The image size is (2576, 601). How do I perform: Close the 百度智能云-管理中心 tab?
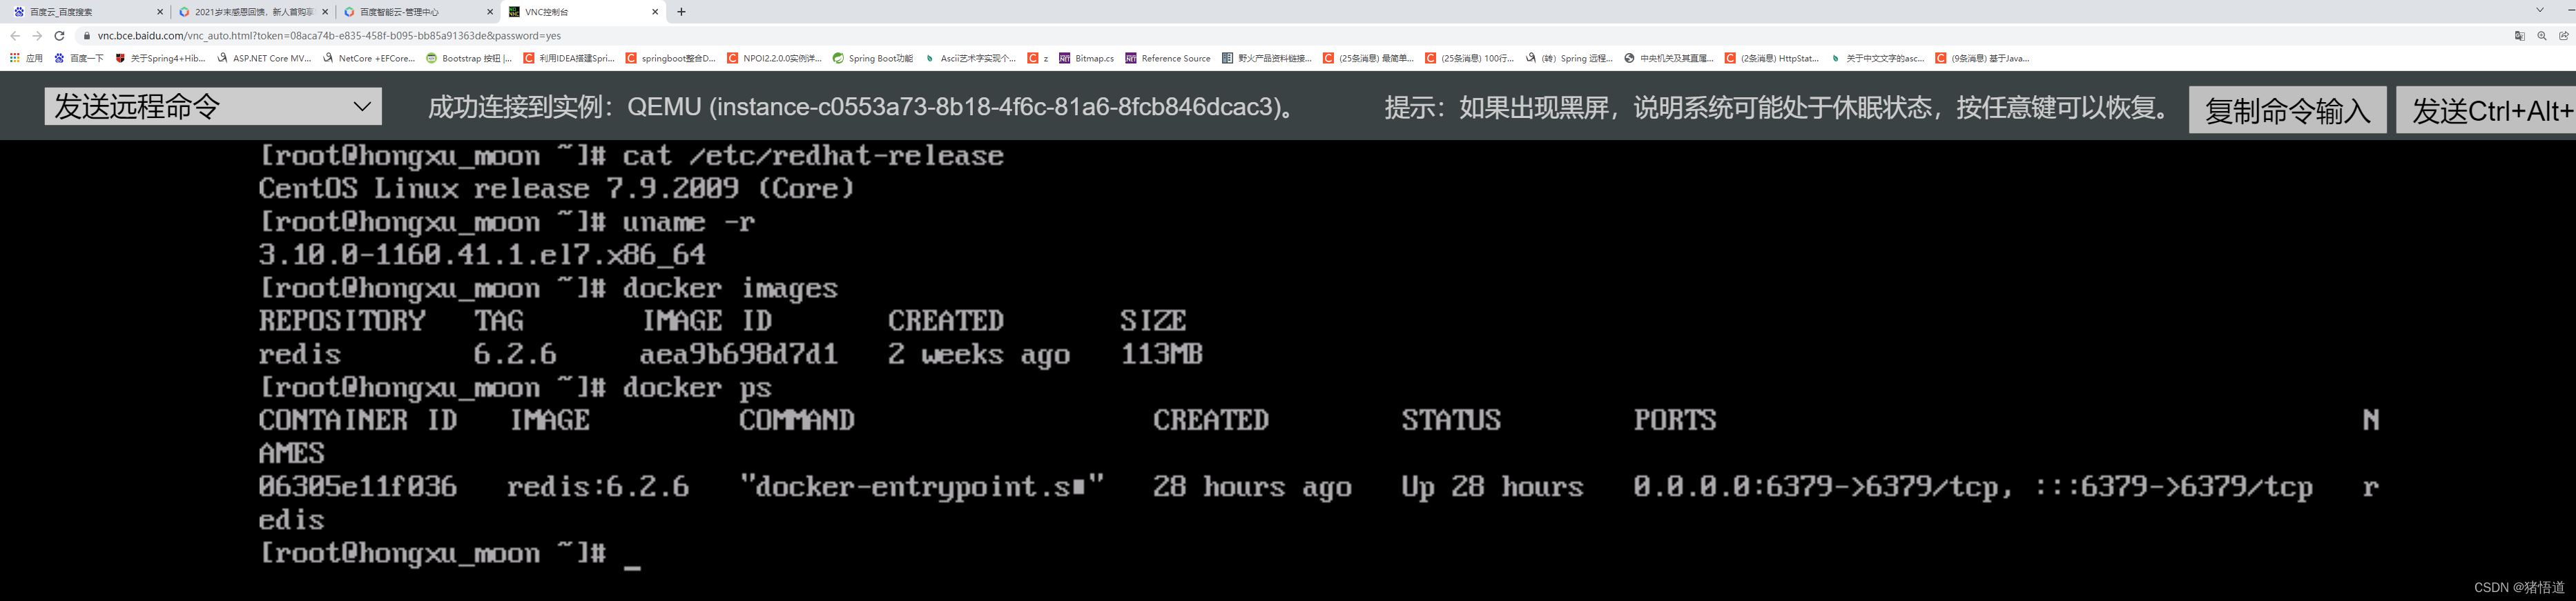click(490, 12)
